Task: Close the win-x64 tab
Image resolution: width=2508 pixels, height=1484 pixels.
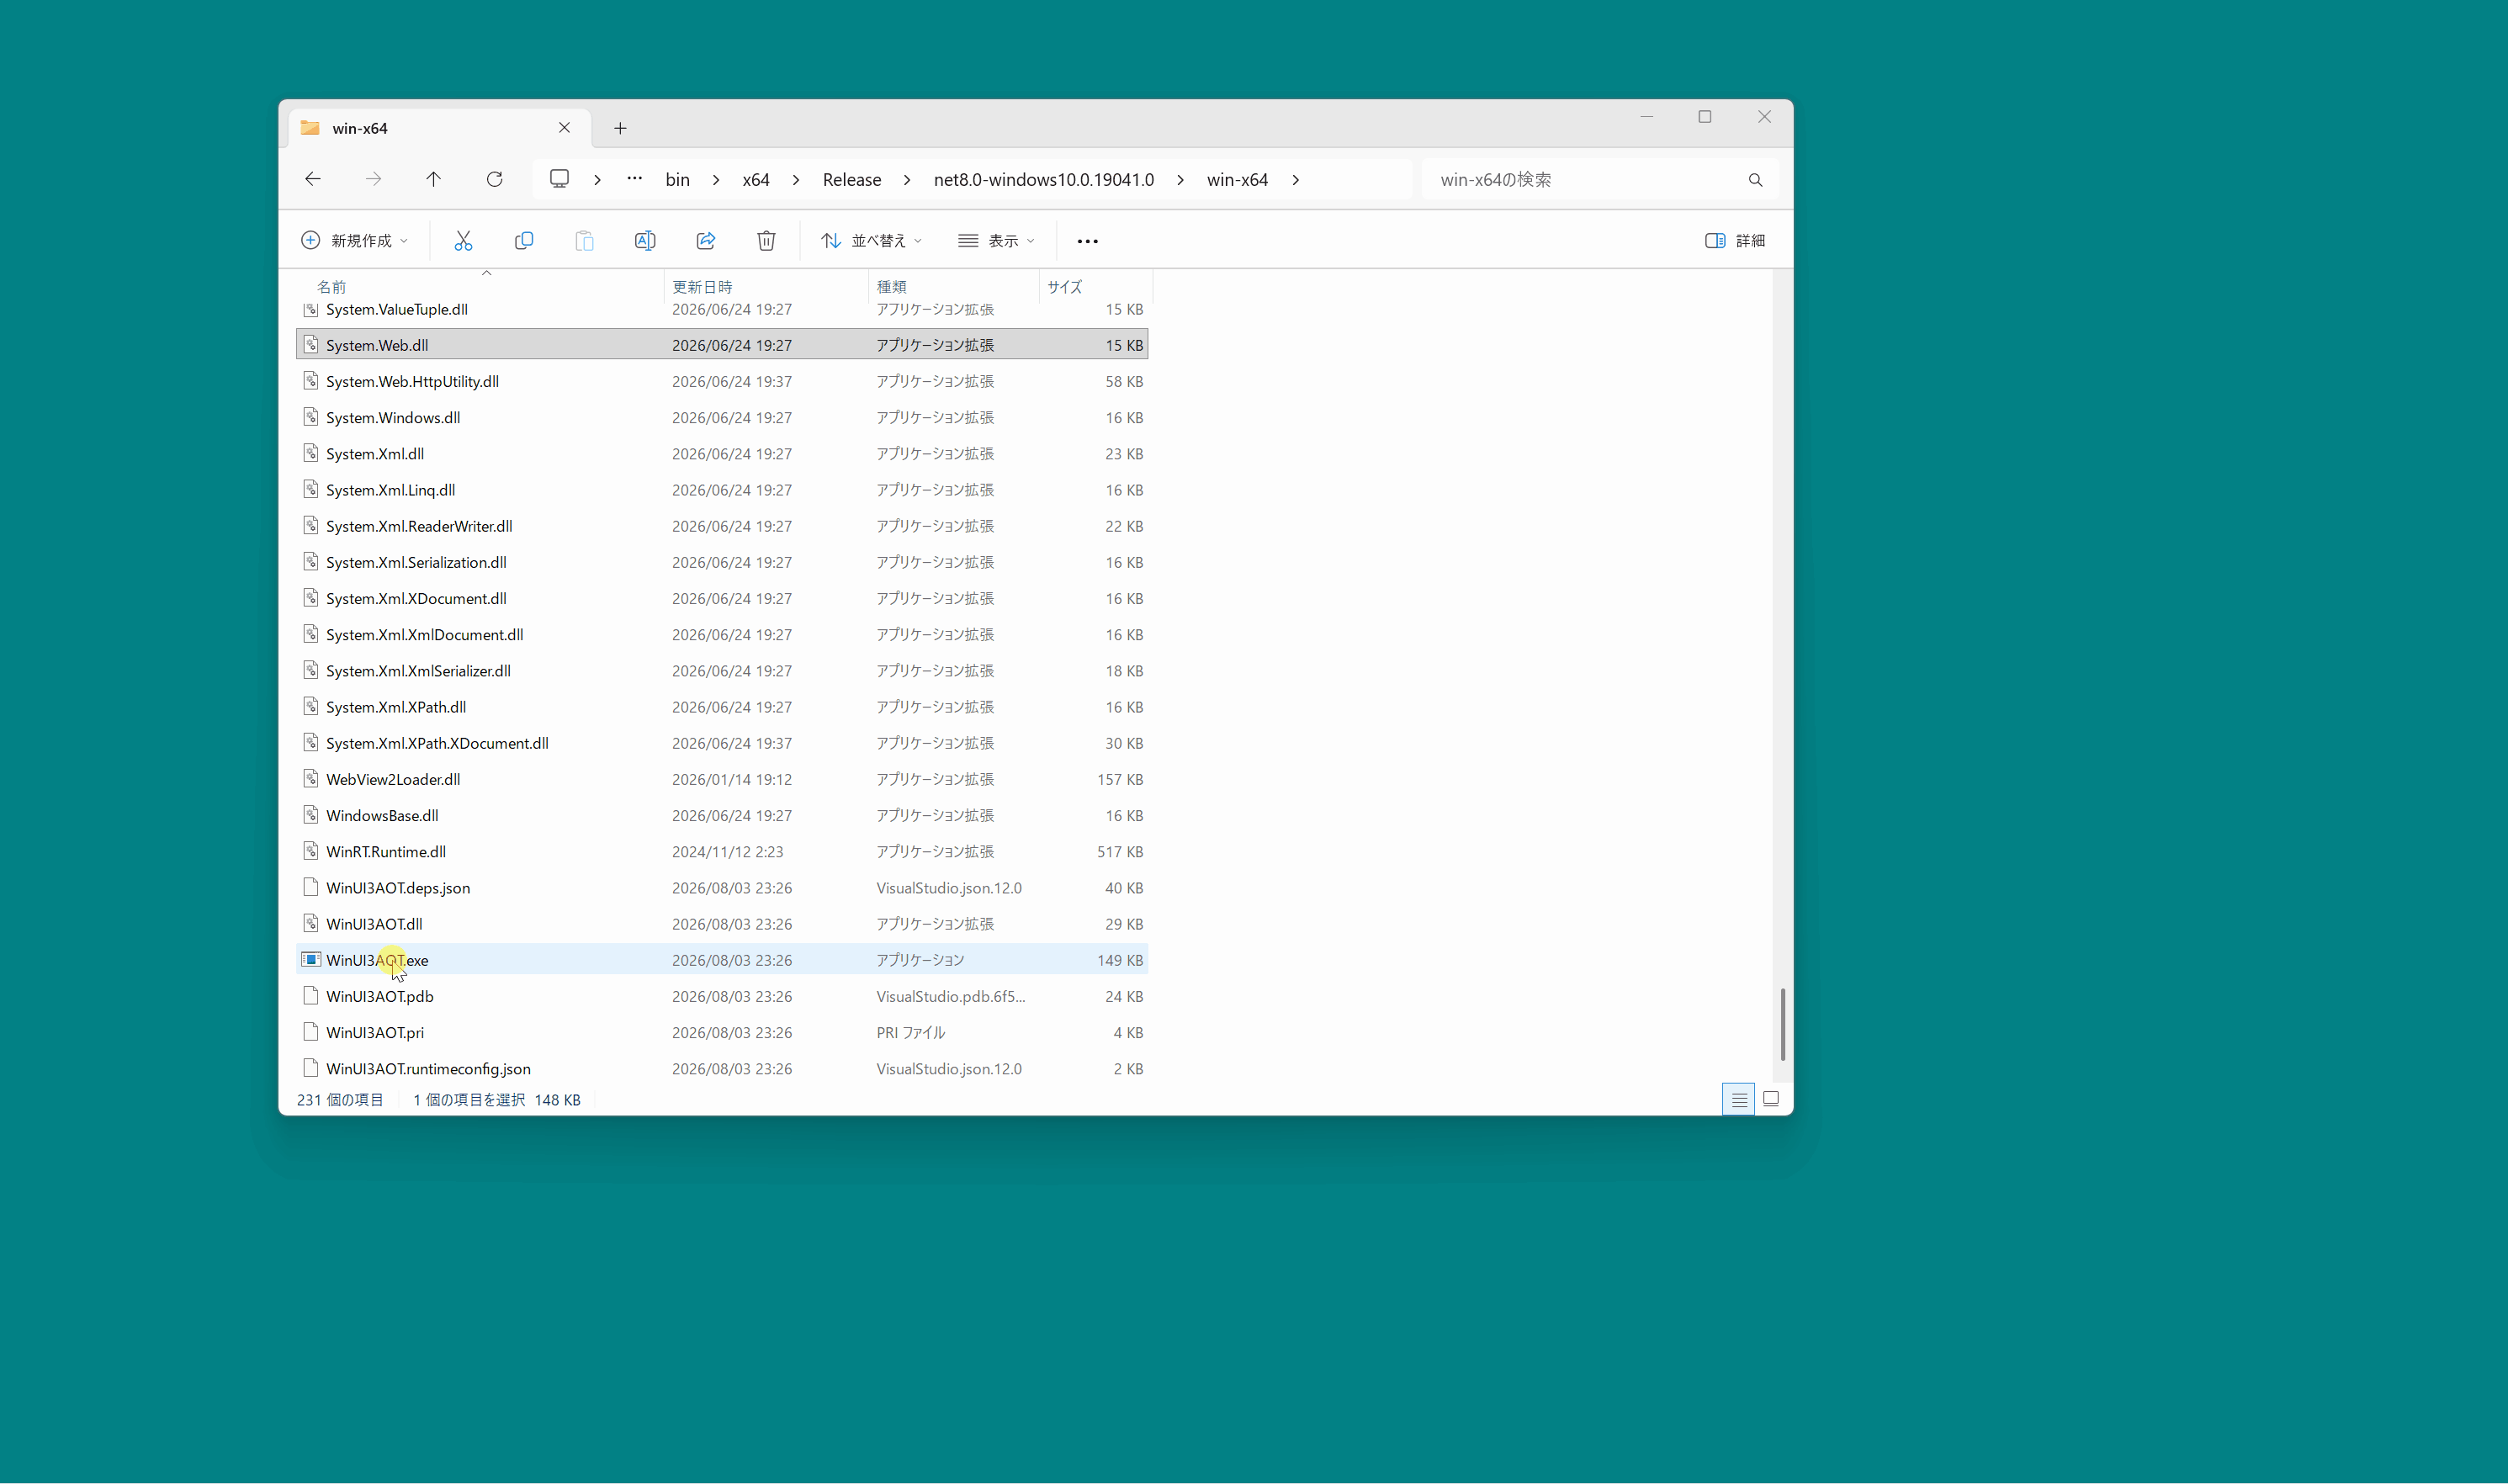Action: coord(564,128)
